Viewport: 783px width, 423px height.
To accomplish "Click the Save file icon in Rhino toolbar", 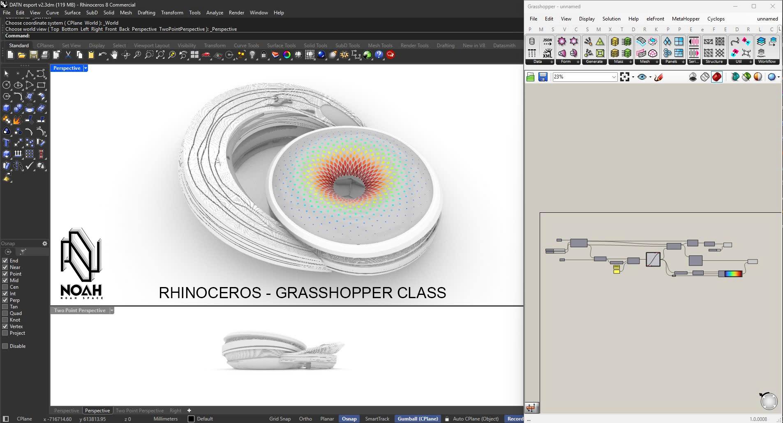I will click(34, 55).
